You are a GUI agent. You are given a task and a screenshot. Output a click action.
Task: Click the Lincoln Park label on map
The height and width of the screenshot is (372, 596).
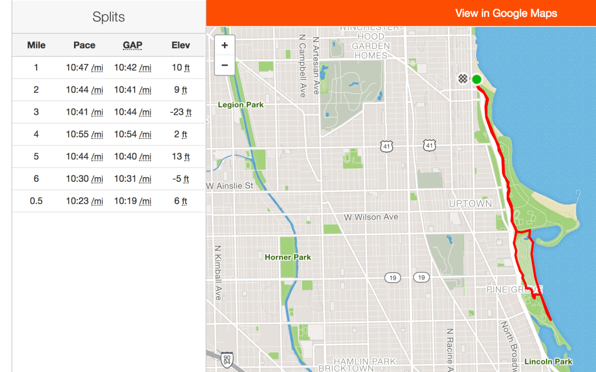548,362
